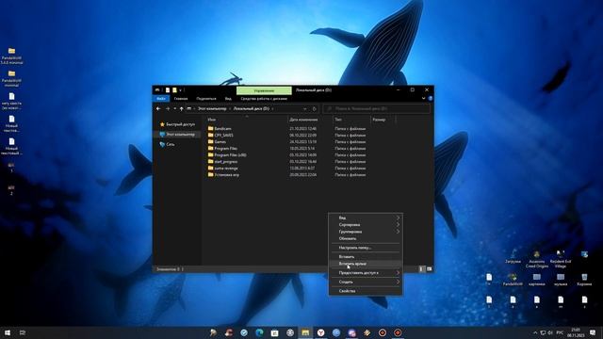Click the blue help icon in Explorer
The height and width of the screenshot is (339, 603).
[x=430, y=98]
